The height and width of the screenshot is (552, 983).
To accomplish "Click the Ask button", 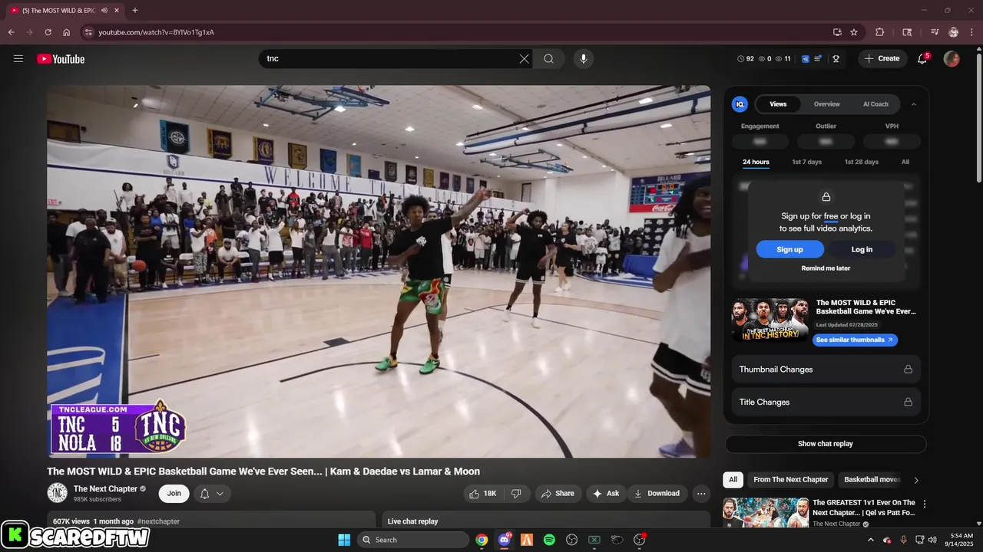I will tap(606, 494).
